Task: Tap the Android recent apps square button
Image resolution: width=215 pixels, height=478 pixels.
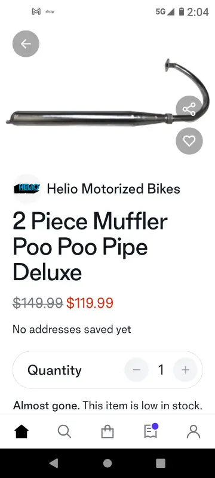Action: pos(161,463)
